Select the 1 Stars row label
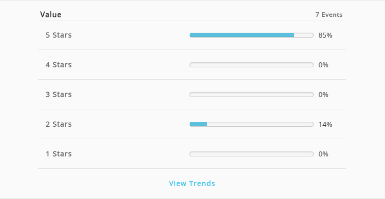This screenshot has width=385, height=199. 59,154
